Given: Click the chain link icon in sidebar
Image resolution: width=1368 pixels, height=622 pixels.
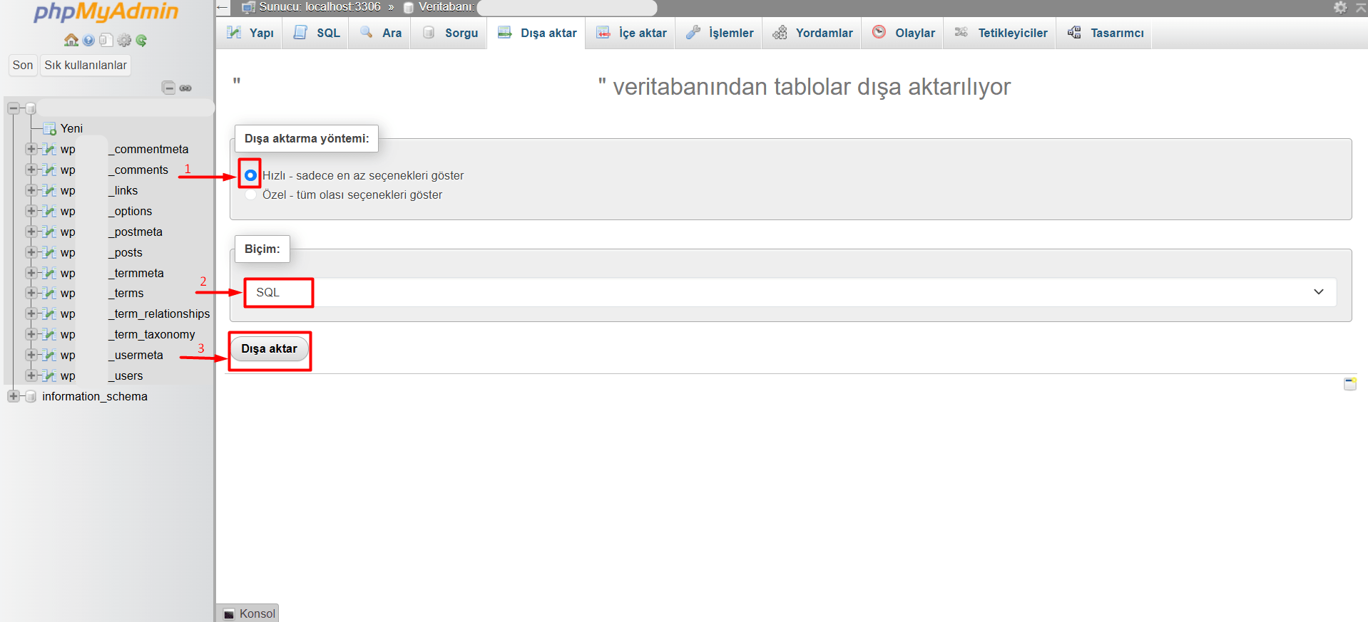Looking at the screenshot, I should 185,88.
